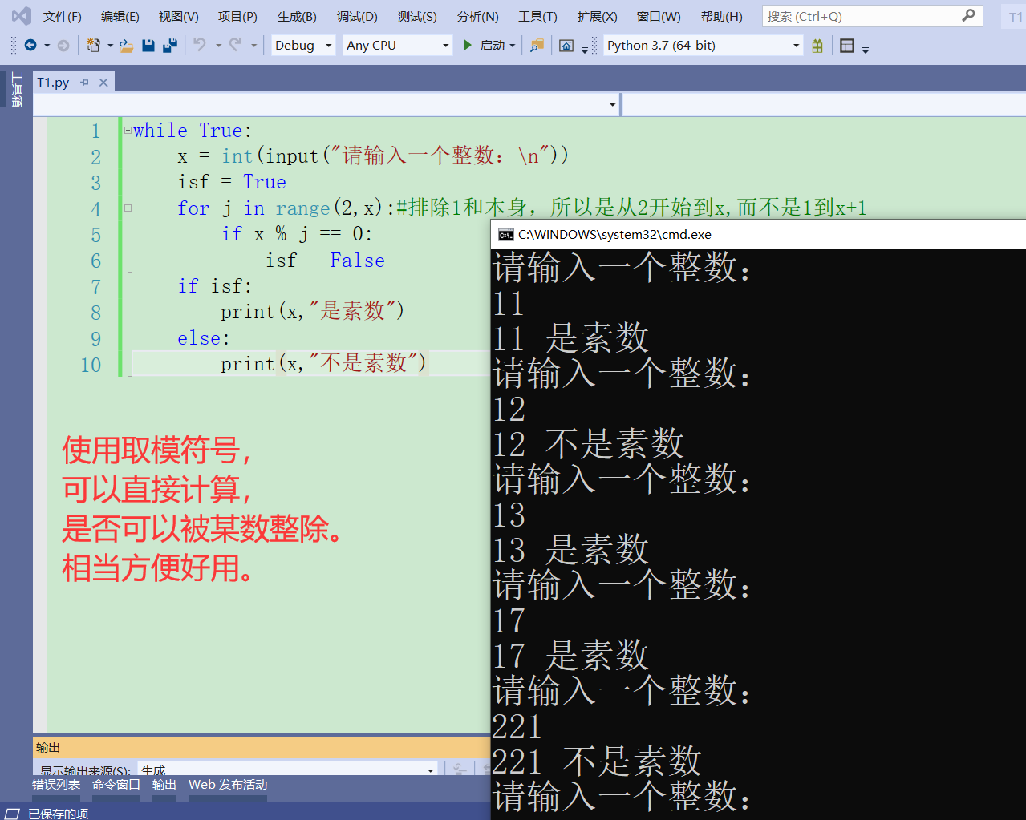Click the Undo icon
Screen dimensions: 1026x820
200,45
